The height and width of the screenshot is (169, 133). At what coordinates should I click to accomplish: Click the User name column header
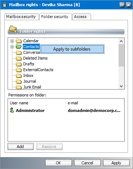[x=37, y=103]
